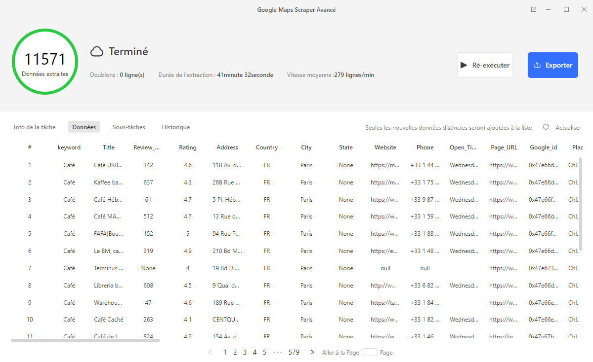This screenshot has width=593, height=362.
Task: Switch to Info de la tâche tab
Action: 35,127
